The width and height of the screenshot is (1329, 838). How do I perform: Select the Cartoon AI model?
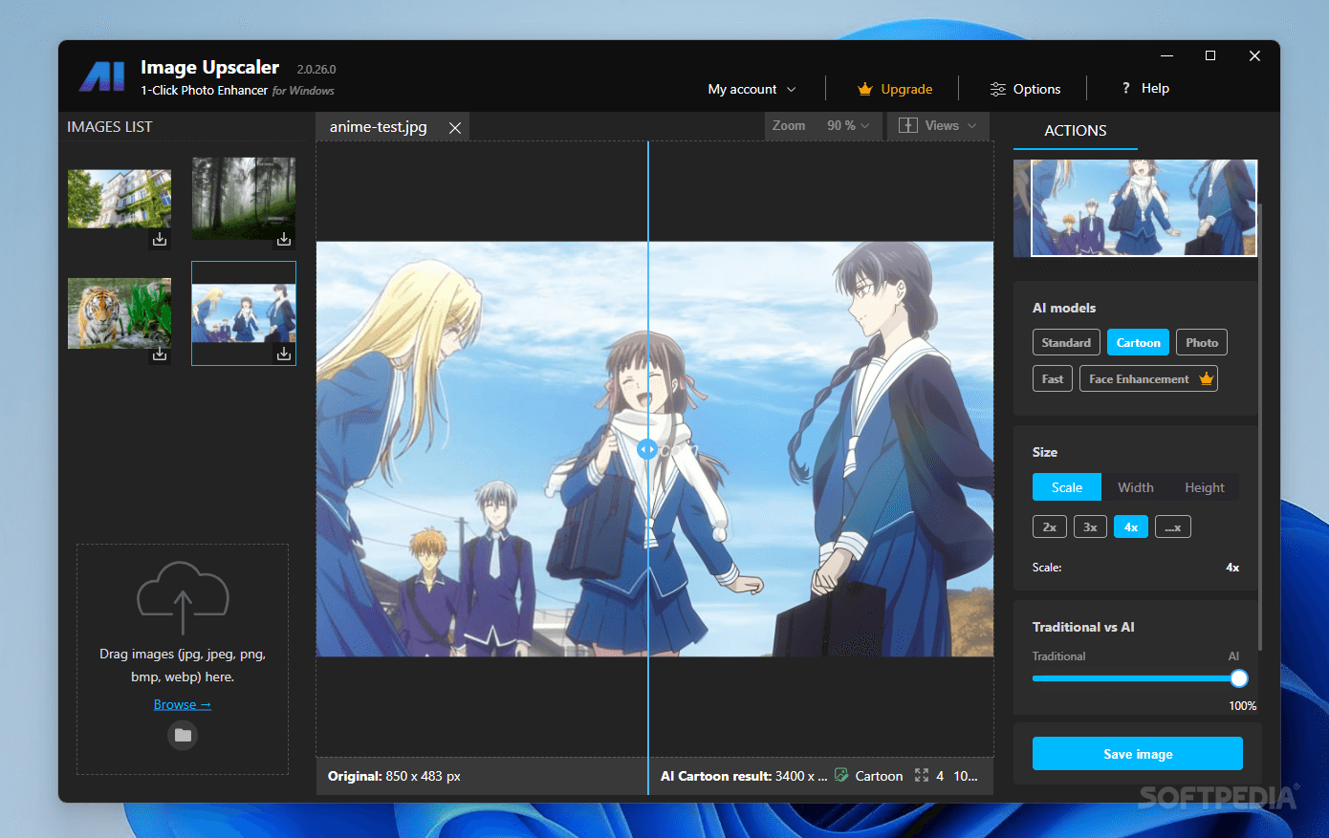coord(1138,342)
